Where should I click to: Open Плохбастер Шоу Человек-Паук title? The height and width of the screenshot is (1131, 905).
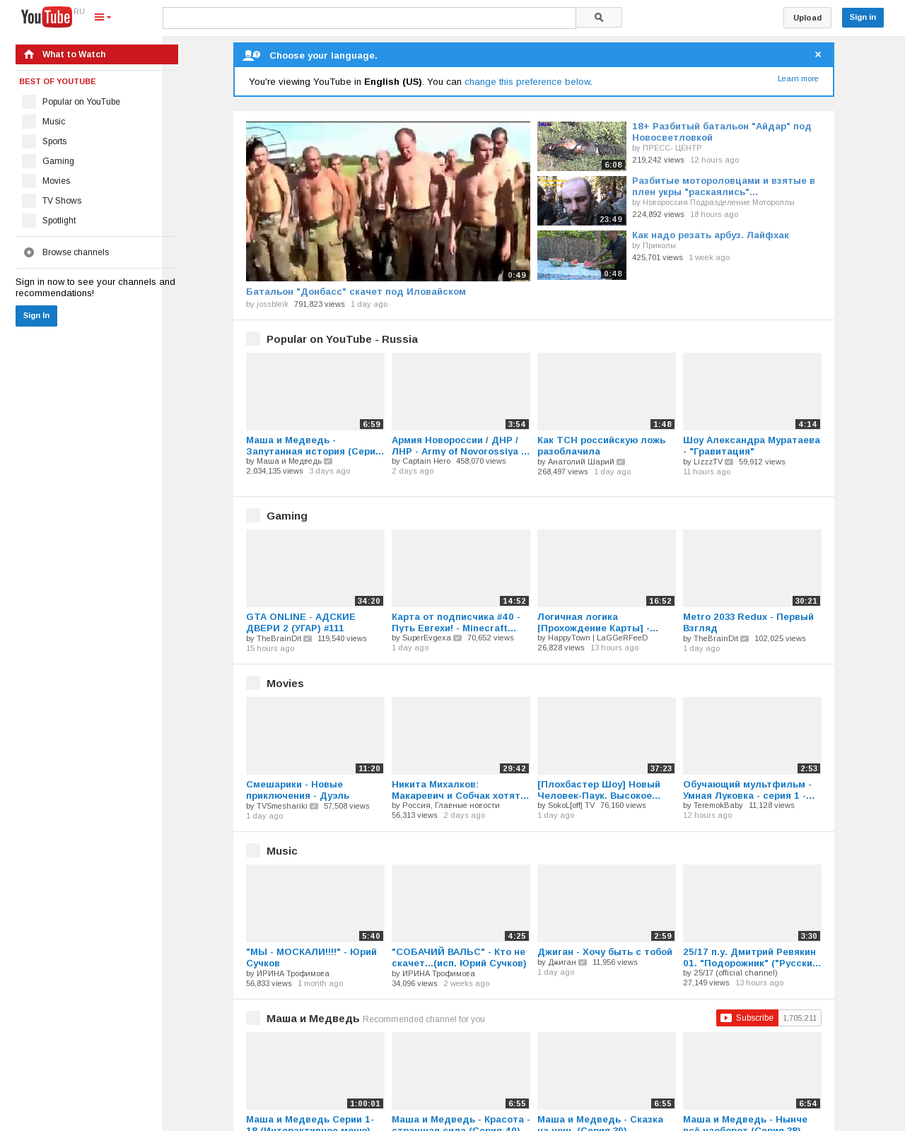(x=600, y=790)
